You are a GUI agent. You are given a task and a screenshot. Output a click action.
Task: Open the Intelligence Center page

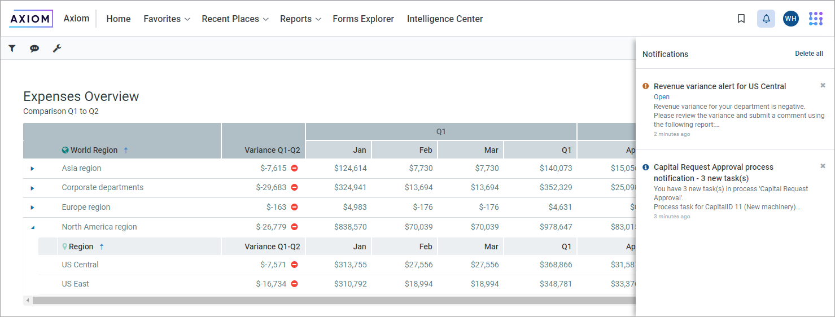pyautogui.click(x=445, y=19)
